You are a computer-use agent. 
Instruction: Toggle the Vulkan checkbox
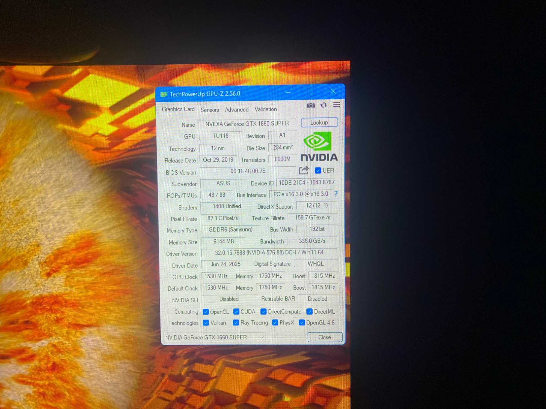[x=206, y=323]
